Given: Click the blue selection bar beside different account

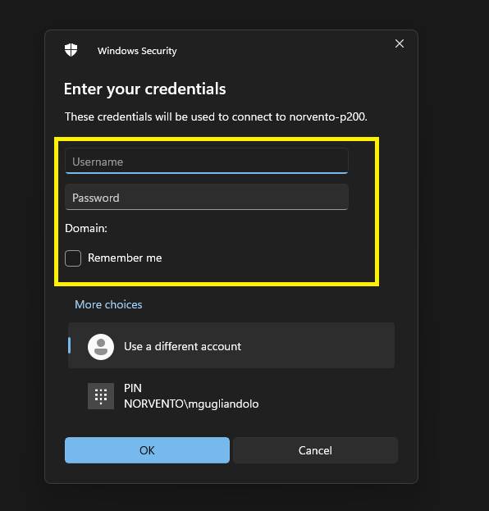Looking at the screenshot, I should tap(69, 345).
